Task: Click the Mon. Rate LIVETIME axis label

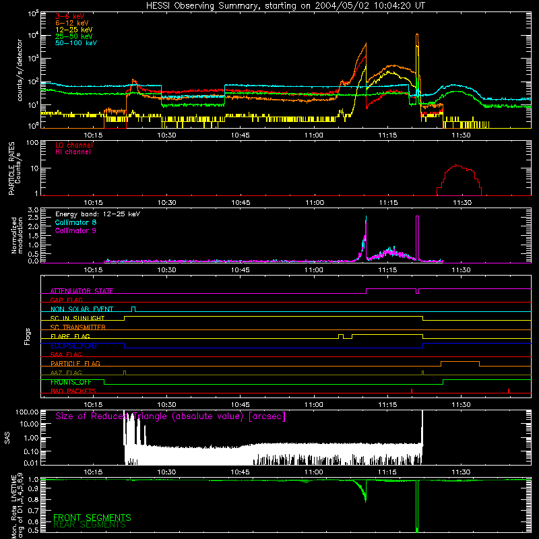Action: click(x=17, y=506)
